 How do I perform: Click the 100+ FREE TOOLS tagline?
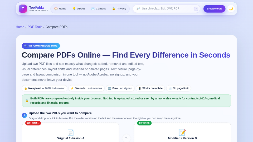(39, 11)
